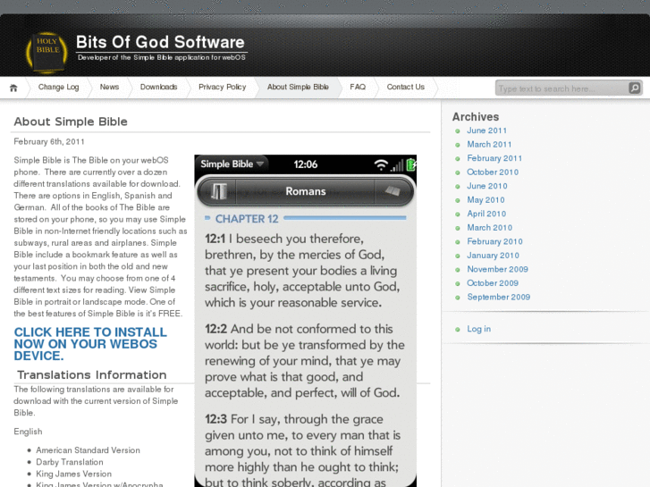The image size is (650, 487).
Task: Open the March 2011 archive
Action: click(x=490, y=144)
